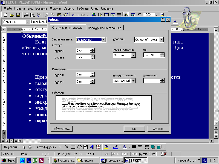This screenshot has width=219, height=164.
Task: Click in слева indent field
Action: [83, 51]
